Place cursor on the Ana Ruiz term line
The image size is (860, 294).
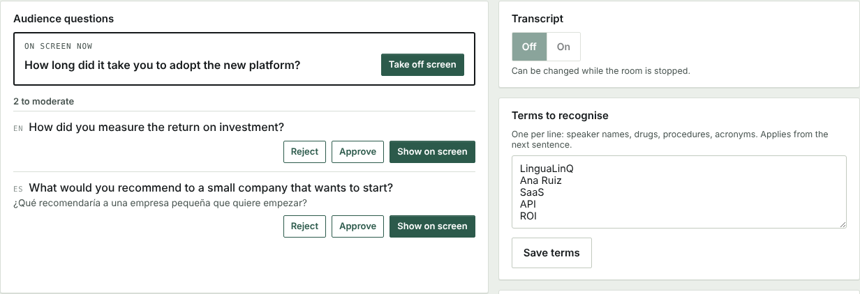click(x=541, y=180)
